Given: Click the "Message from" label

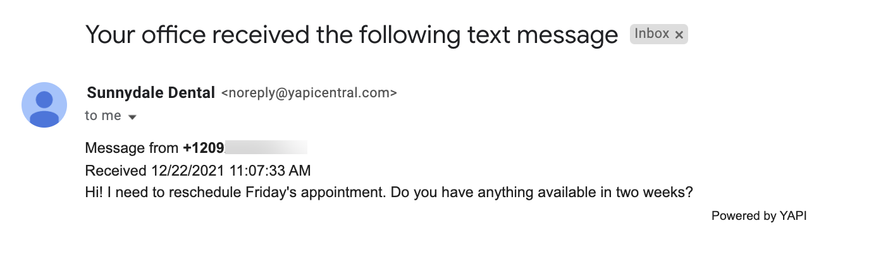Looking at the screenshot, I should (132, 148).
